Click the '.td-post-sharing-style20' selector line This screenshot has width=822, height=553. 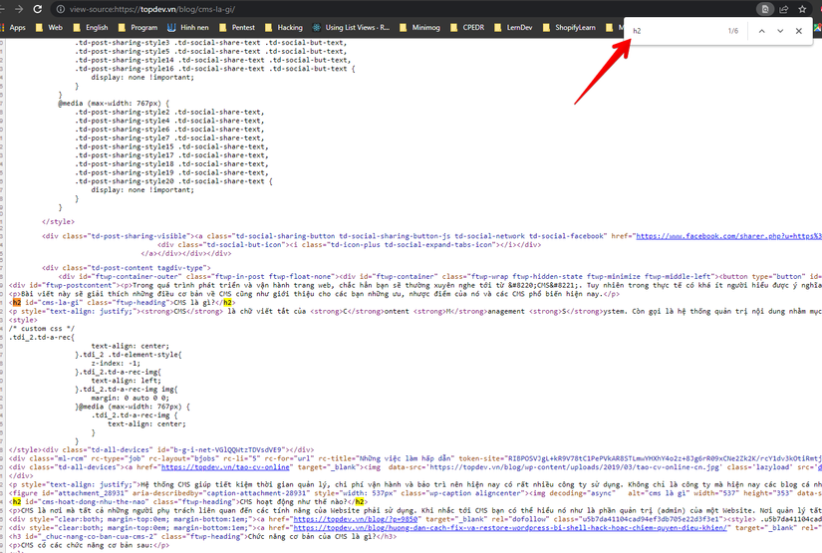coord(173,181)
